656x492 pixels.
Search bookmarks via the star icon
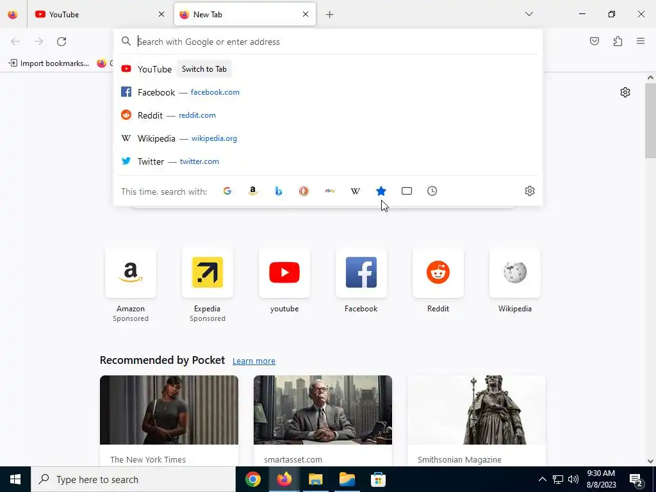pyautogui.click(x=381, y=191)
